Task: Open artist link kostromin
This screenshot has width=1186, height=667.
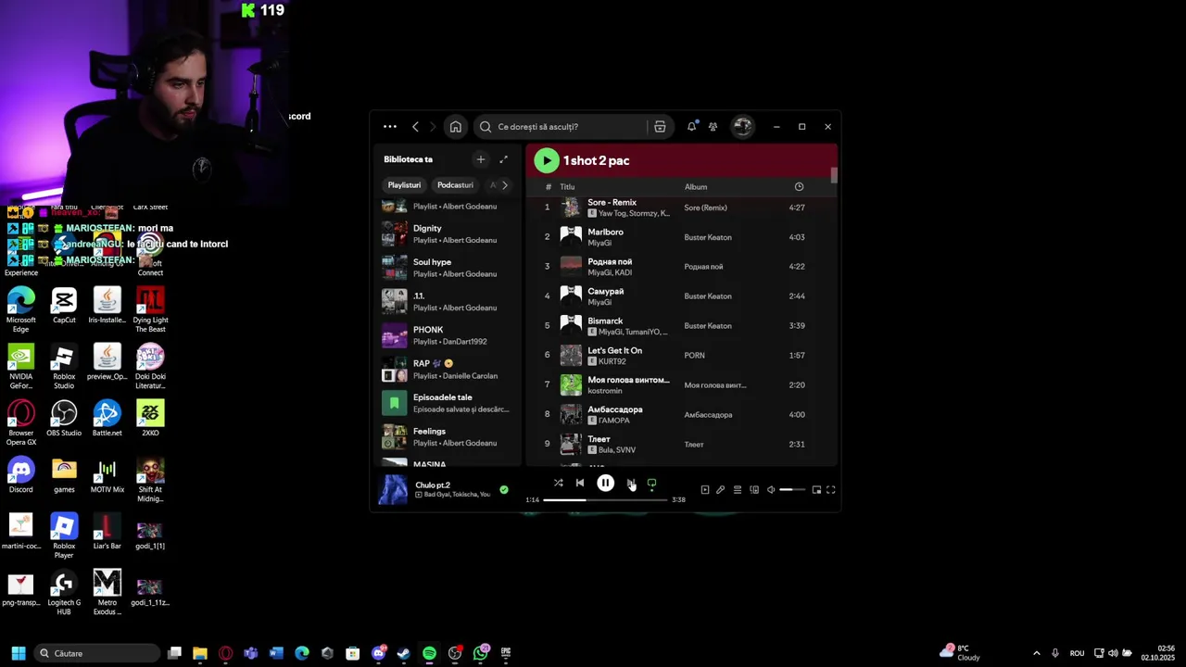Action: click(604, 391)
